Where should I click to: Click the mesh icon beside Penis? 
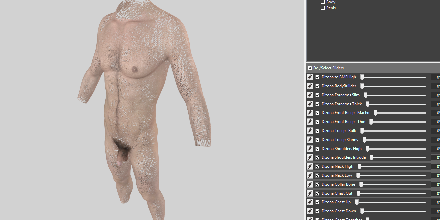(323, 8)
